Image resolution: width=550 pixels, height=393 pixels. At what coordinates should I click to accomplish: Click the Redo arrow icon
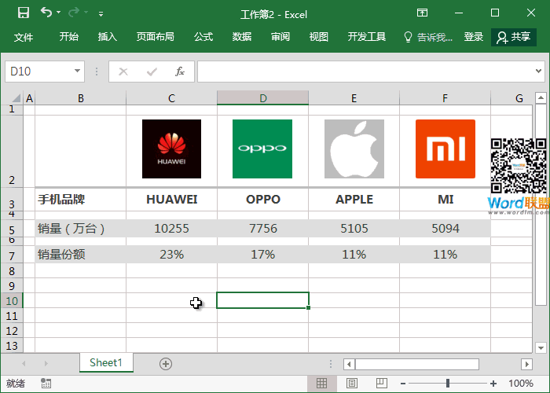[x=74, y=13]
